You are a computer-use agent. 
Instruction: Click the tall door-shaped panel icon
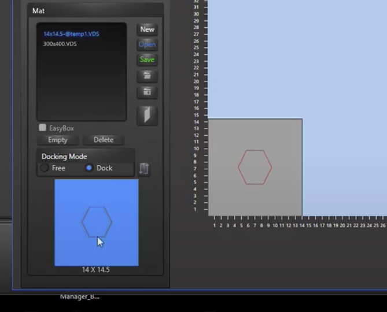pos(147,115)
